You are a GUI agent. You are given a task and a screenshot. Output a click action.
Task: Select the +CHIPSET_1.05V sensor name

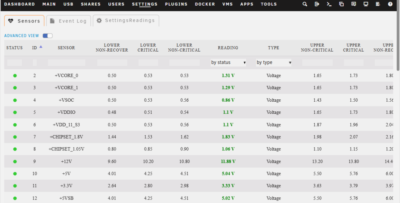click(x=66, y=149)
